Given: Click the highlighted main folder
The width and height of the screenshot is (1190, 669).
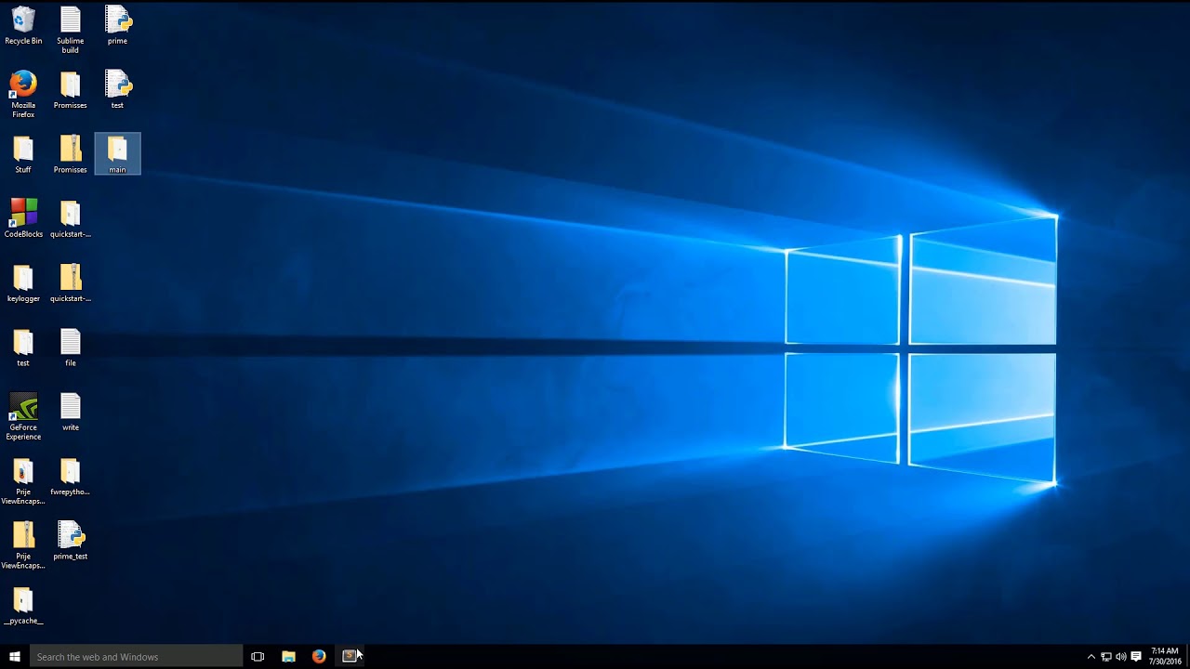Looking at the screenshot, I should (117, 154).
